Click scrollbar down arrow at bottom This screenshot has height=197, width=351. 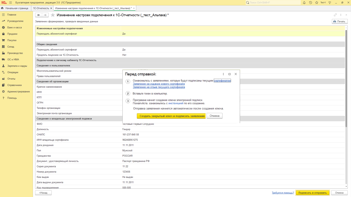[x=346, y=187]
